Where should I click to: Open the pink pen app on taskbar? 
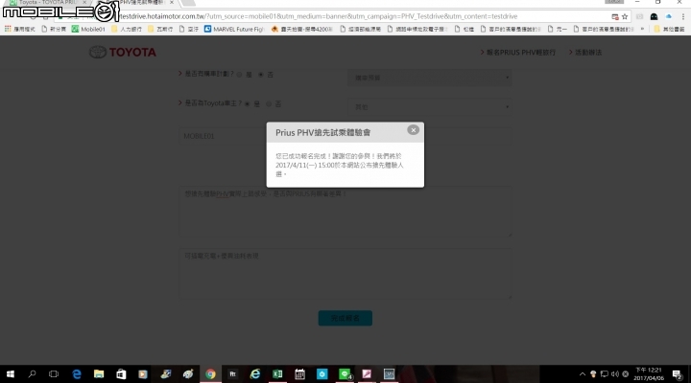click(367, 374)
